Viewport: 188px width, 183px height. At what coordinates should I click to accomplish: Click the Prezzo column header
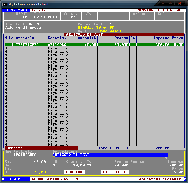click(121, 38)
